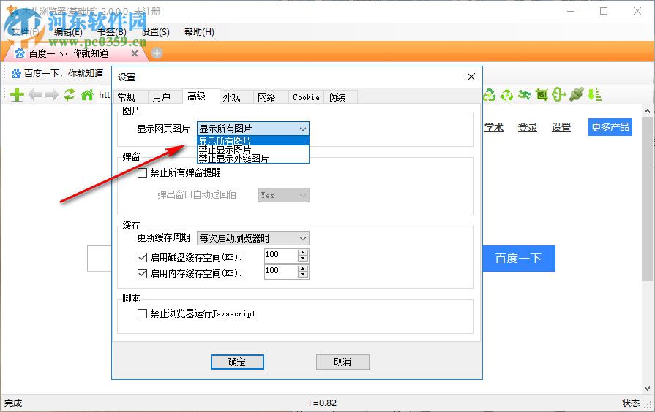Click the first green recycle toolbar icon
Viewport: 655px width, 412px height.
(489, 95)
